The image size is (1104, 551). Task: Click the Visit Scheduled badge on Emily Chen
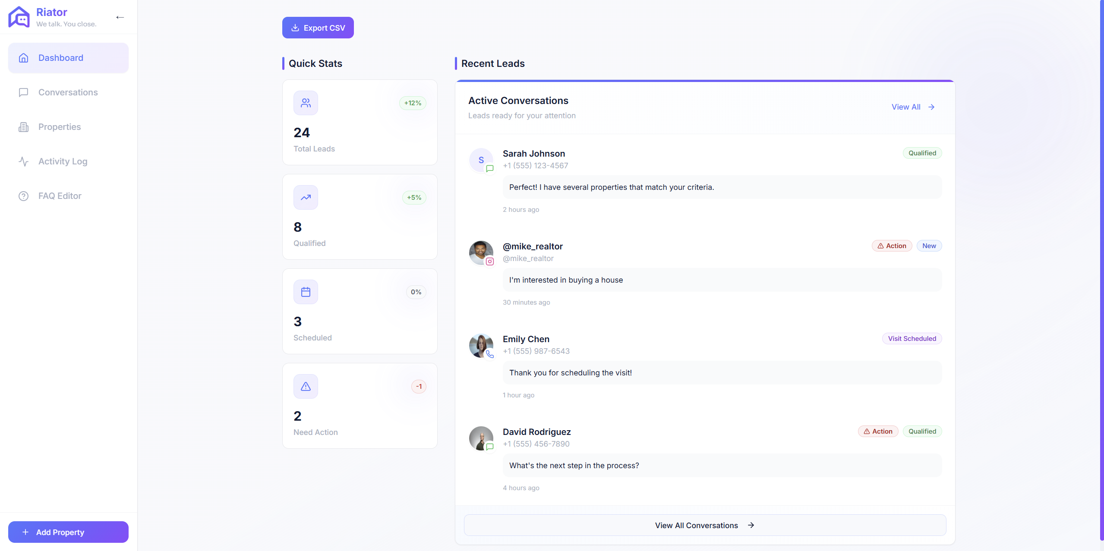[912, 339]
